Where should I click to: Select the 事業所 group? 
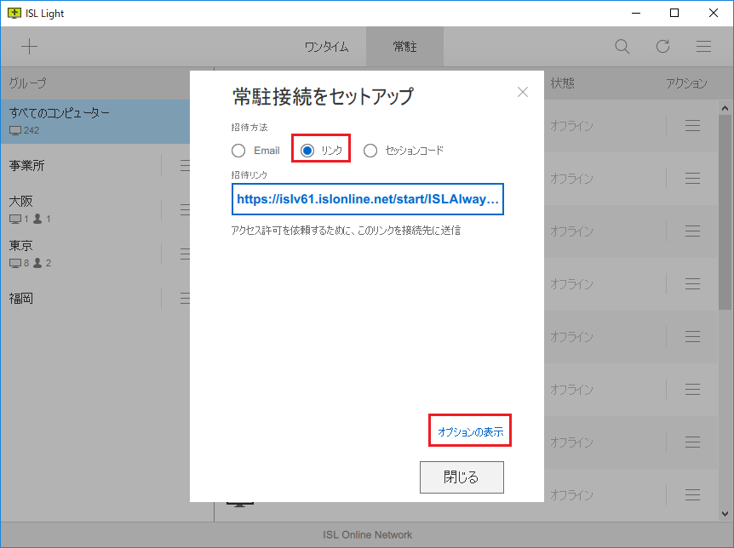click(x=81, y=166)
